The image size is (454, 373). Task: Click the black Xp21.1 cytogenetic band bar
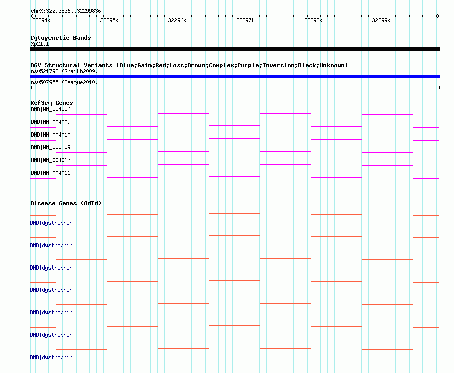[235, 49]
